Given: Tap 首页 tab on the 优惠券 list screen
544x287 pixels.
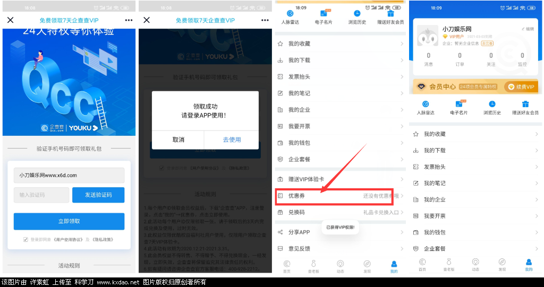Looking at the screenshot, I should click(286, 266).
